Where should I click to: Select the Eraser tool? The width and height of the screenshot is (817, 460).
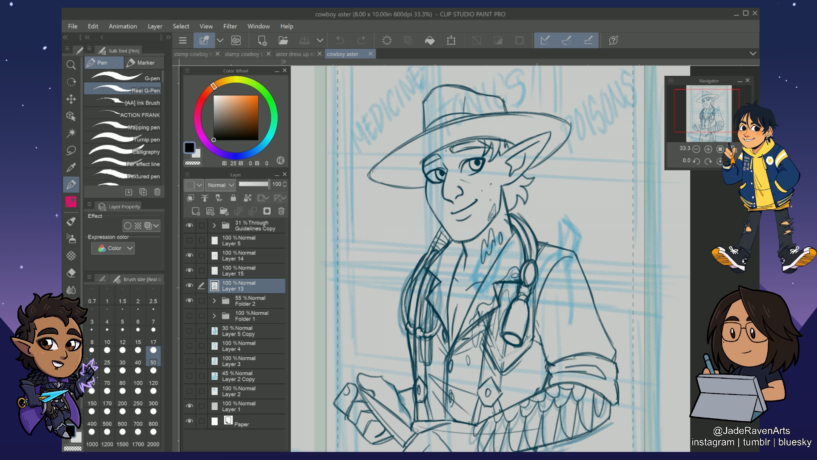pyautogui.click(x=71, y=273)
